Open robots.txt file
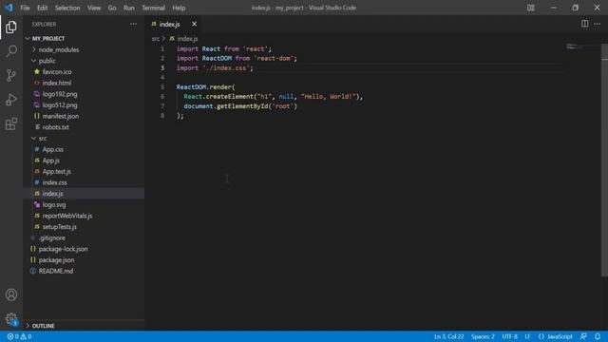 [x=84, y=127]
